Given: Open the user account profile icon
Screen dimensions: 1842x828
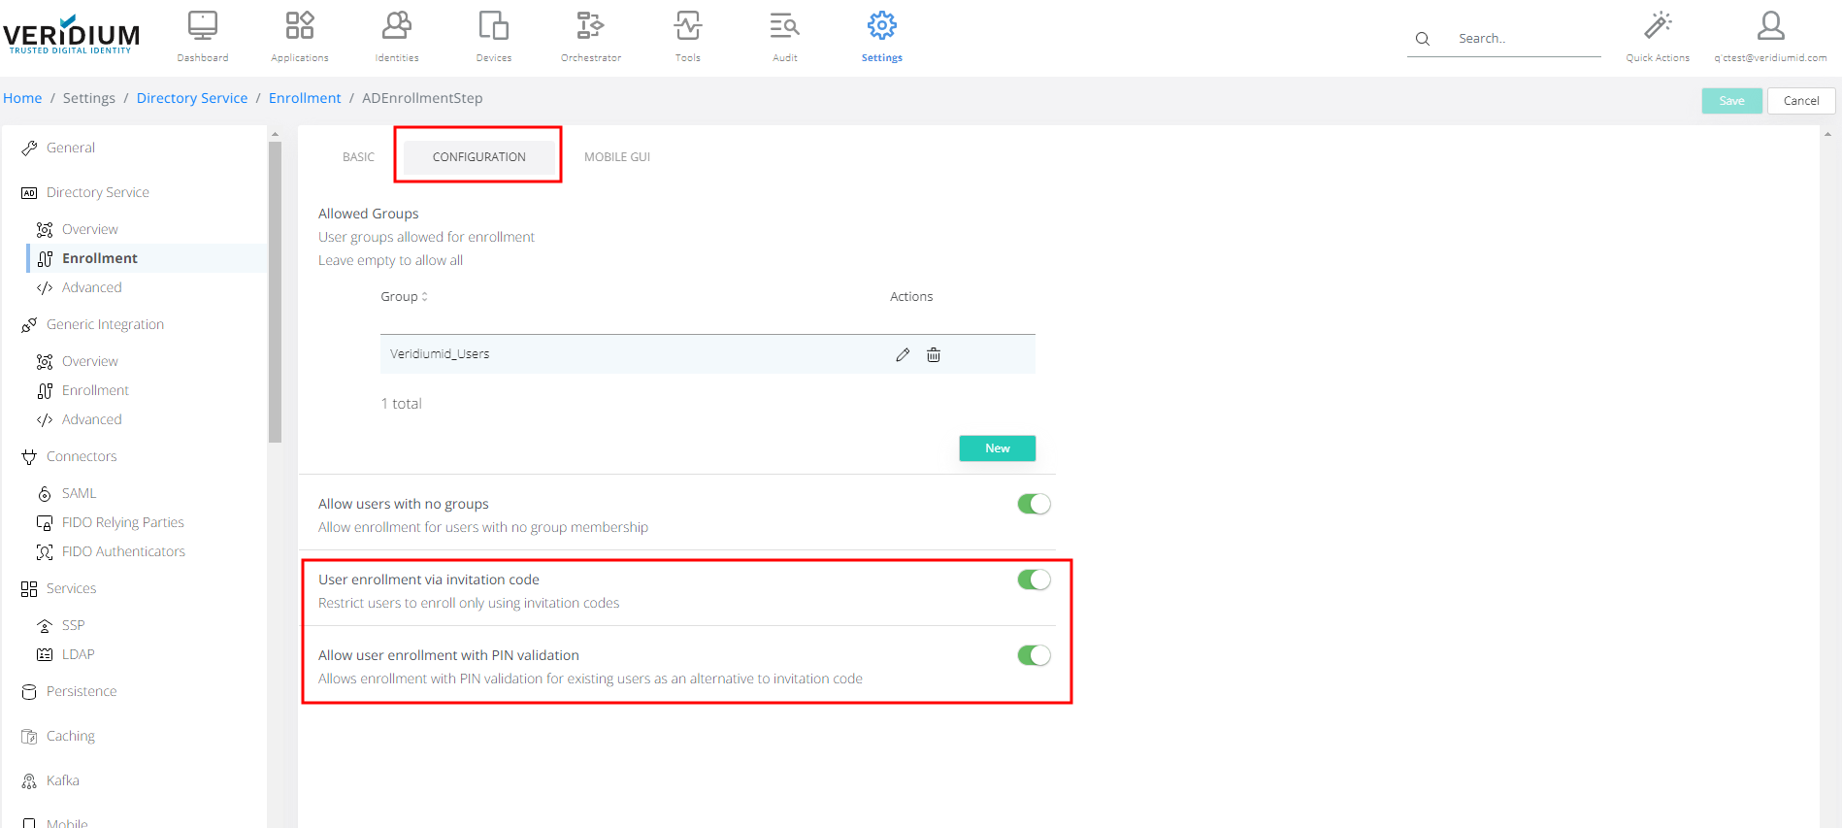Looking at the screenshot, I should coord(1770,26).
